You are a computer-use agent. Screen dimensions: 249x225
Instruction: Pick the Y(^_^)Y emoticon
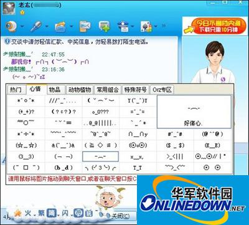click(138, 101)
